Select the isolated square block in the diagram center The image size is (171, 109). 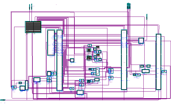pyautogui.click(x=72, y=60)
